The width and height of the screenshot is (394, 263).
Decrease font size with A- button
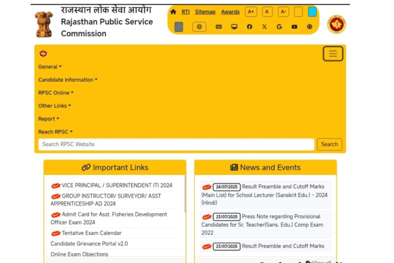coord(283,12)
